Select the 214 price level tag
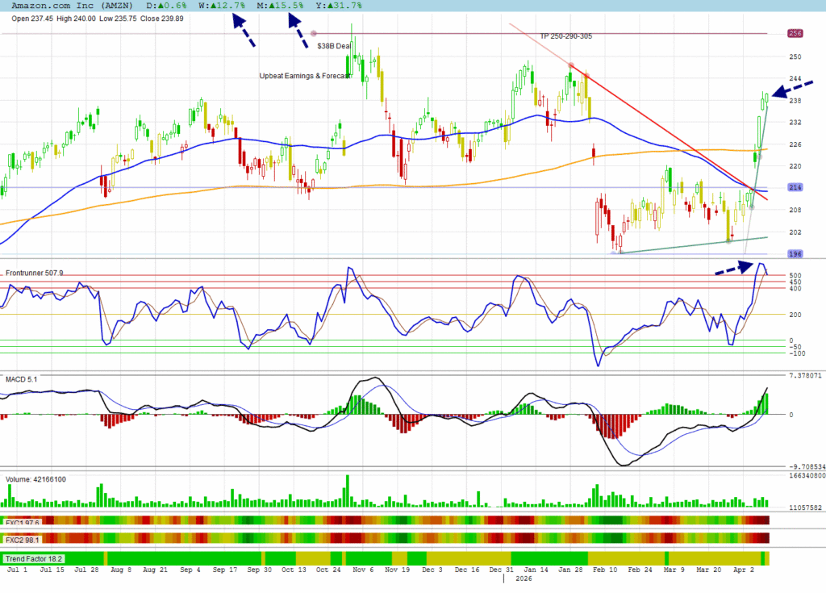This screenshot has height=593, width=826. (x=795, y=188)
